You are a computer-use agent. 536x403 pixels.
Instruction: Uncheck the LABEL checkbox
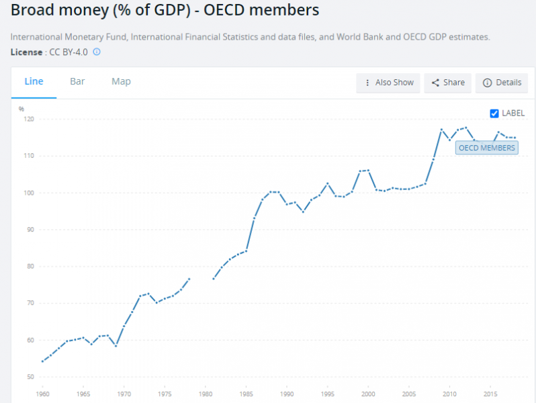pyautogui.click(x=494, y=114)
